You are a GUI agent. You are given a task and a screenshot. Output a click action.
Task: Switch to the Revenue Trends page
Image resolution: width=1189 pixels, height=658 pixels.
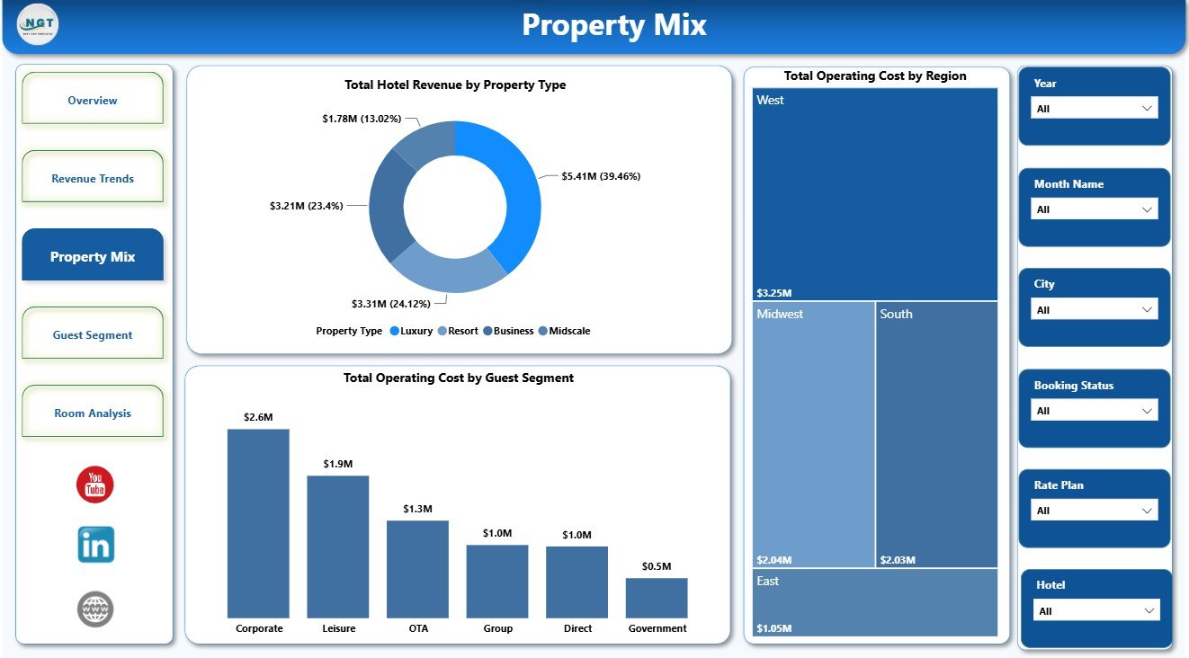(93, 177)
